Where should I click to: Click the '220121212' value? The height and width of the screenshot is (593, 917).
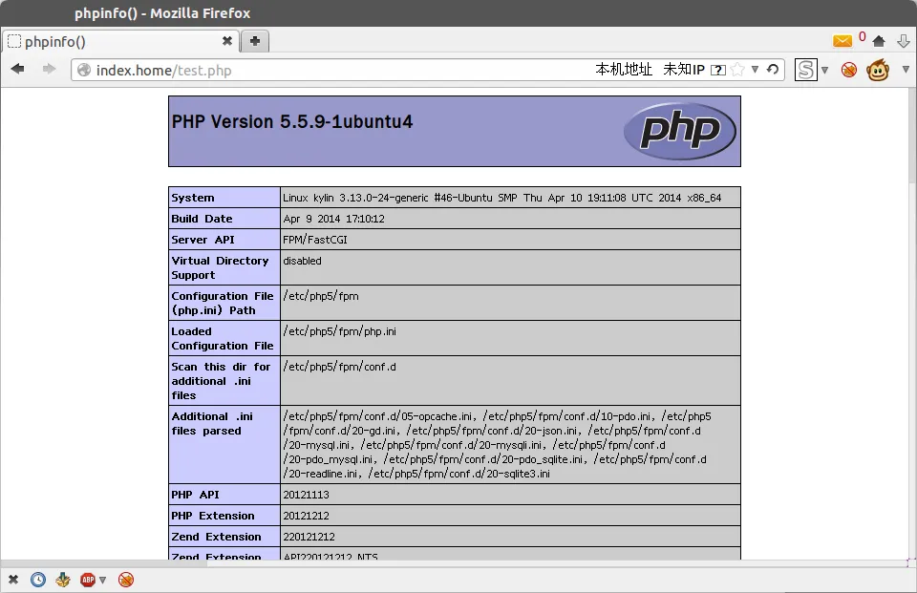point(309,537)
